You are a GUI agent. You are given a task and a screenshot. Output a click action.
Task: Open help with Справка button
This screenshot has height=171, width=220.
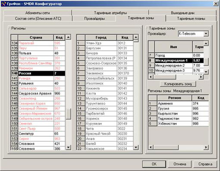point(205,164)
